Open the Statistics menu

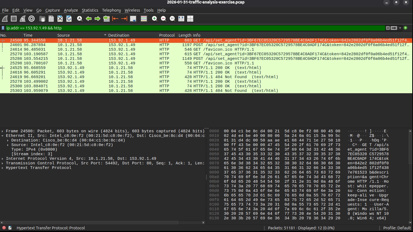[x=90, y=10]
